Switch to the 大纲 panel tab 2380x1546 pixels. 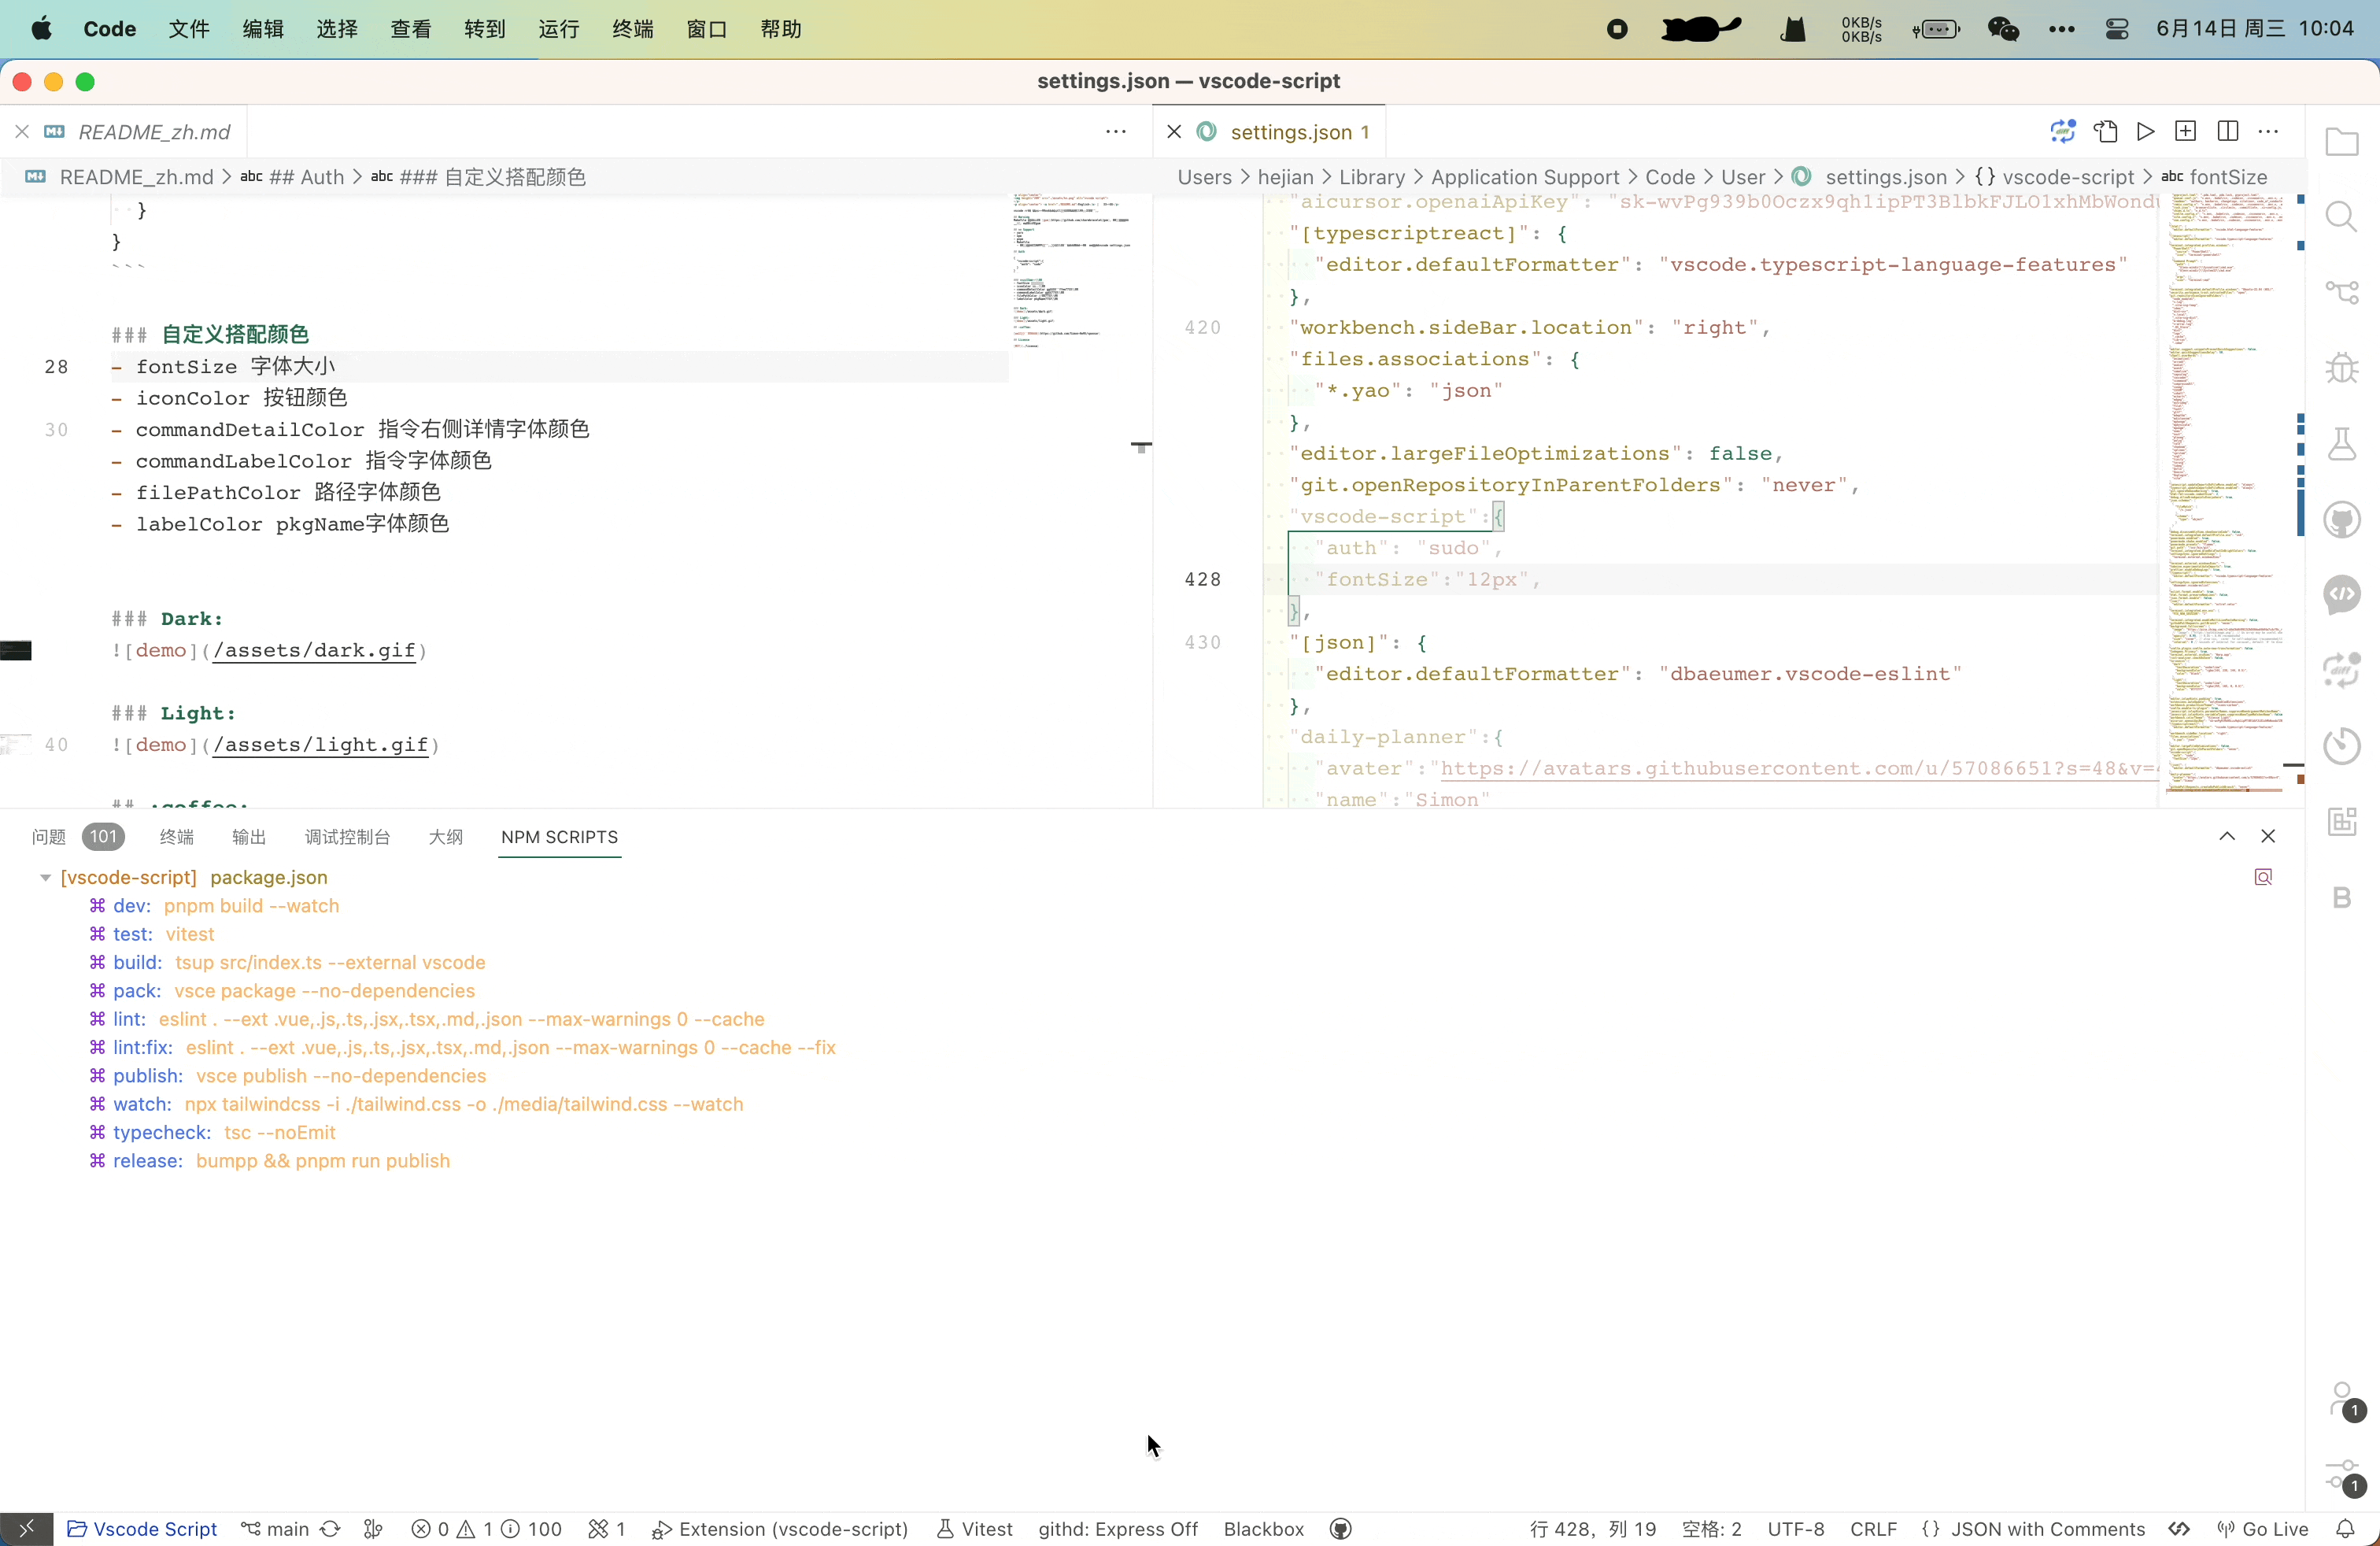(445, 837)
